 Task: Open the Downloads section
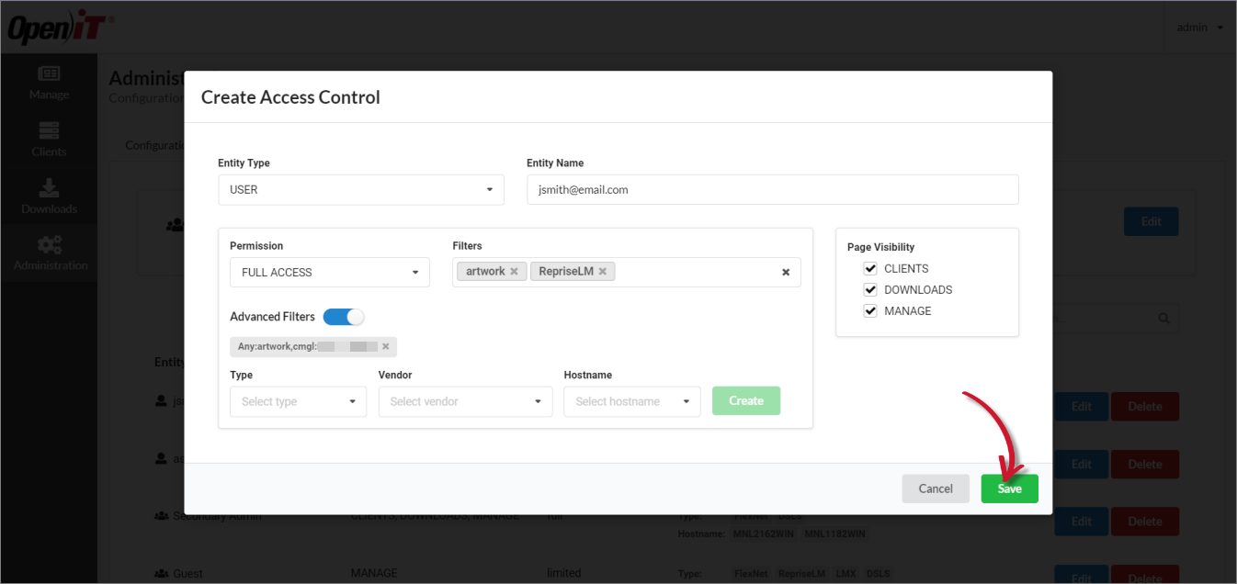[x=48, y=197]
